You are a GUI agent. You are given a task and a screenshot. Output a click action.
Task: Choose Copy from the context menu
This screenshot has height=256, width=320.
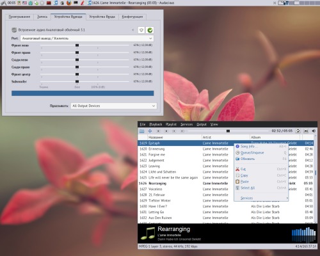[x=261, y=175]
